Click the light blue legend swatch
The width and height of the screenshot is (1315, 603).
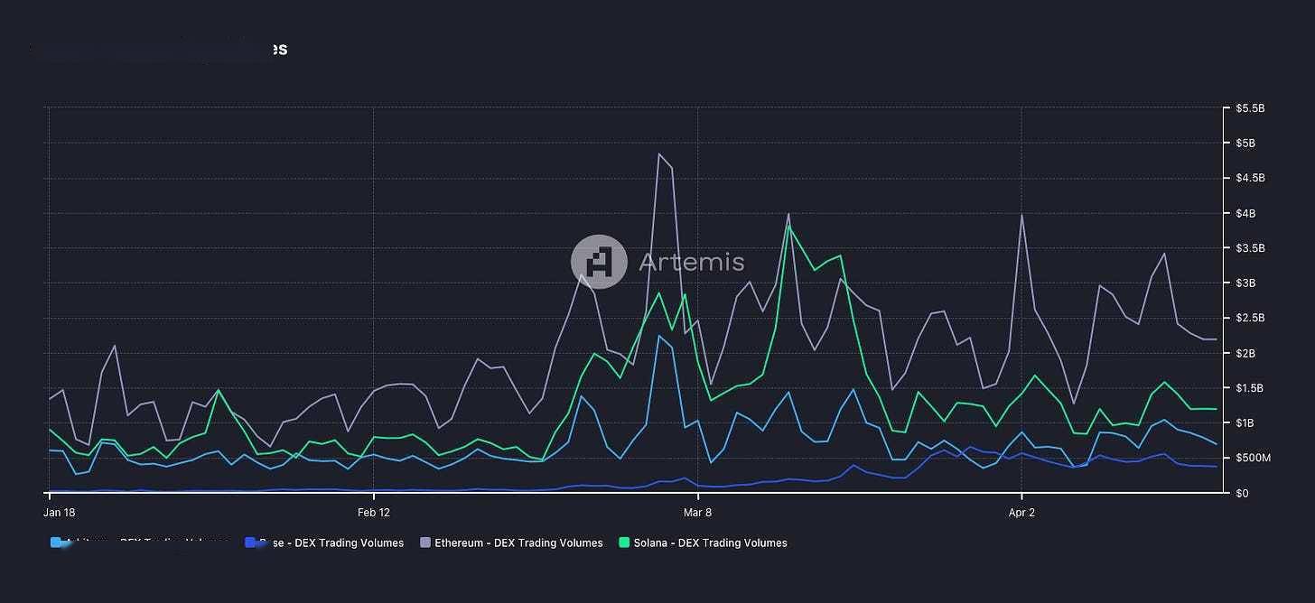click(57, 543)
